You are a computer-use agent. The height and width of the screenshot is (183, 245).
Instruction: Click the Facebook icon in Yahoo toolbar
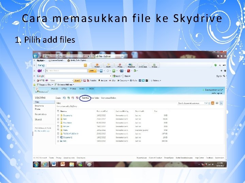click(x=121, y=71)
